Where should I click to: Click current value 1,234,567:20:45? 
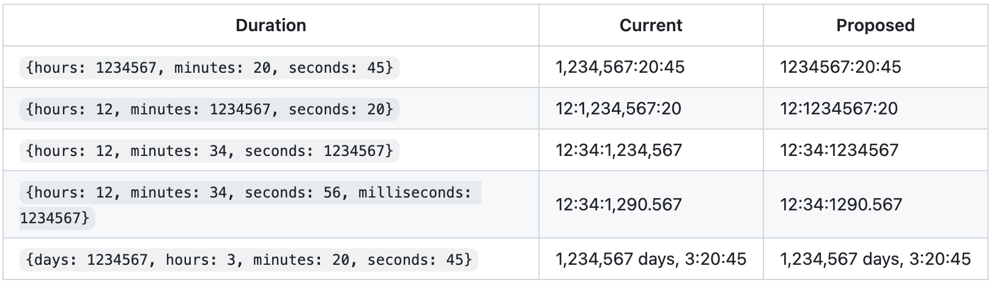click(x=620, y=67)
